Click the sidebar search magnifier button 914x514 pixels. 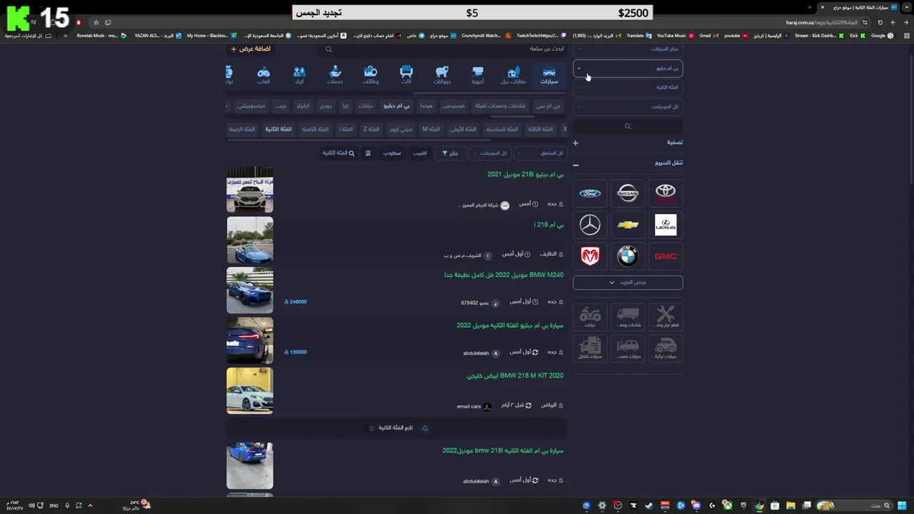[628, 126]
